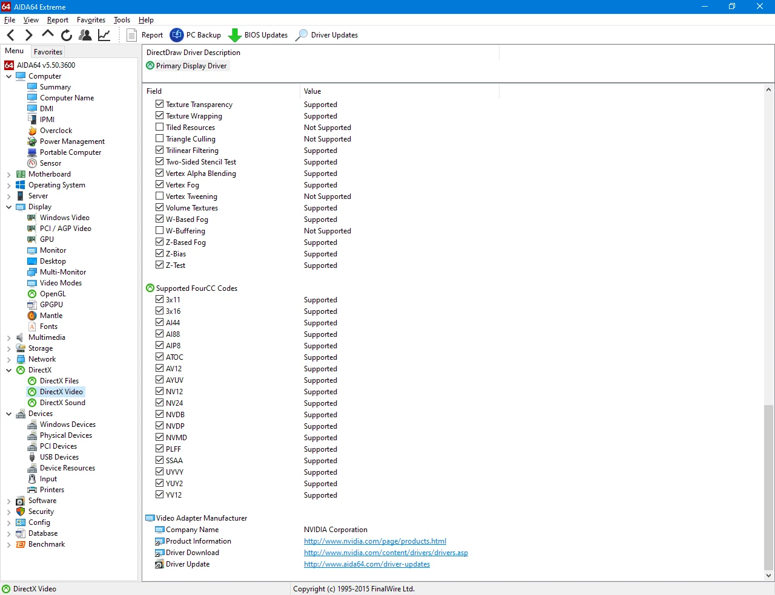Click NVIDIA Corporation company name value
Screen dimensions: 775x595
click(x=335, y=530)
